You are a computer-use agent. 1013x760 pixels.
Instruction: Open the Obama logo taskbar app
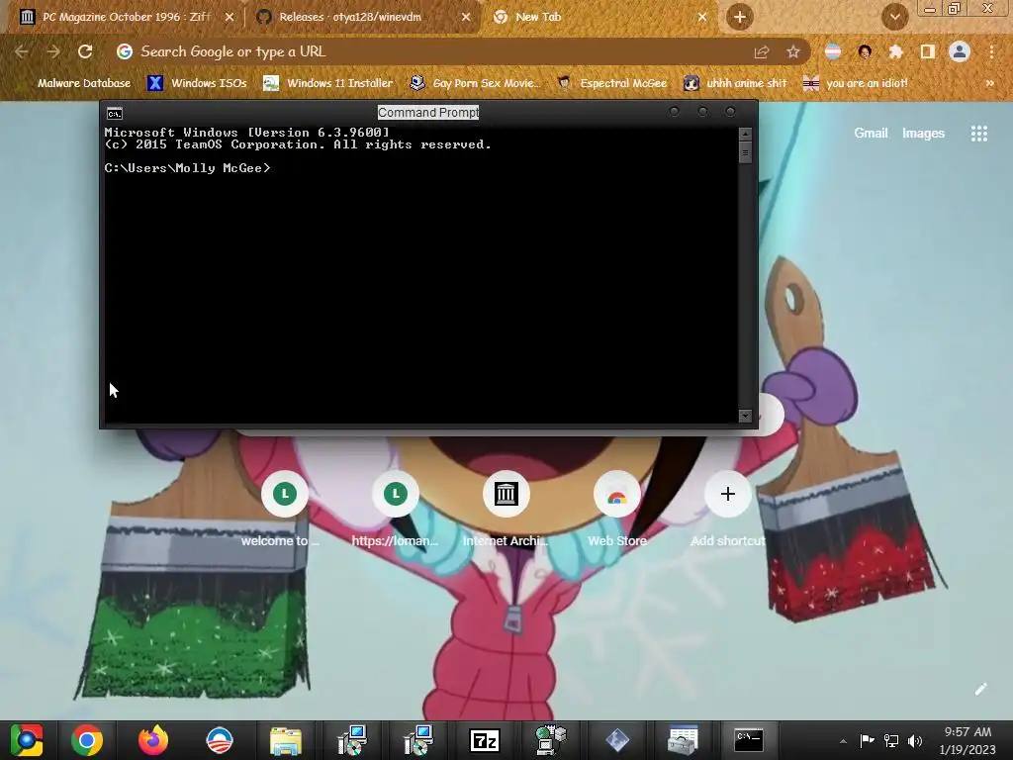pos(219,740)
